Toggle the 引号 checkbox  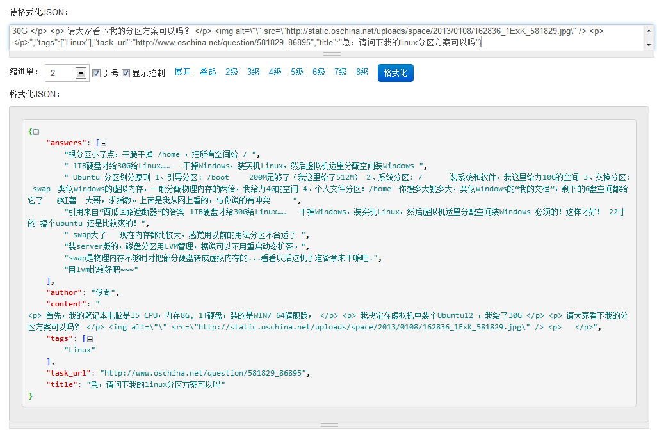pos(97,73)
